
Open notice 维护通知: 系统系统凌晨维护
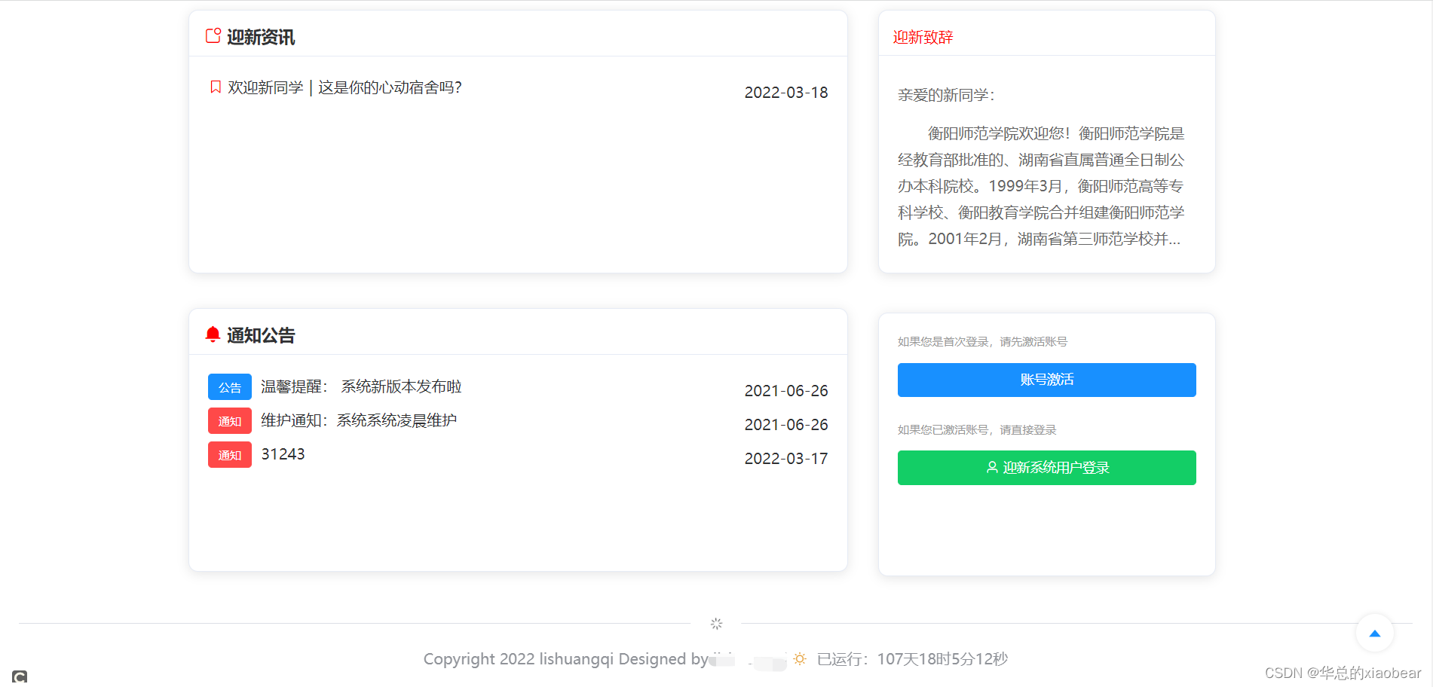[x=359, y=420]
